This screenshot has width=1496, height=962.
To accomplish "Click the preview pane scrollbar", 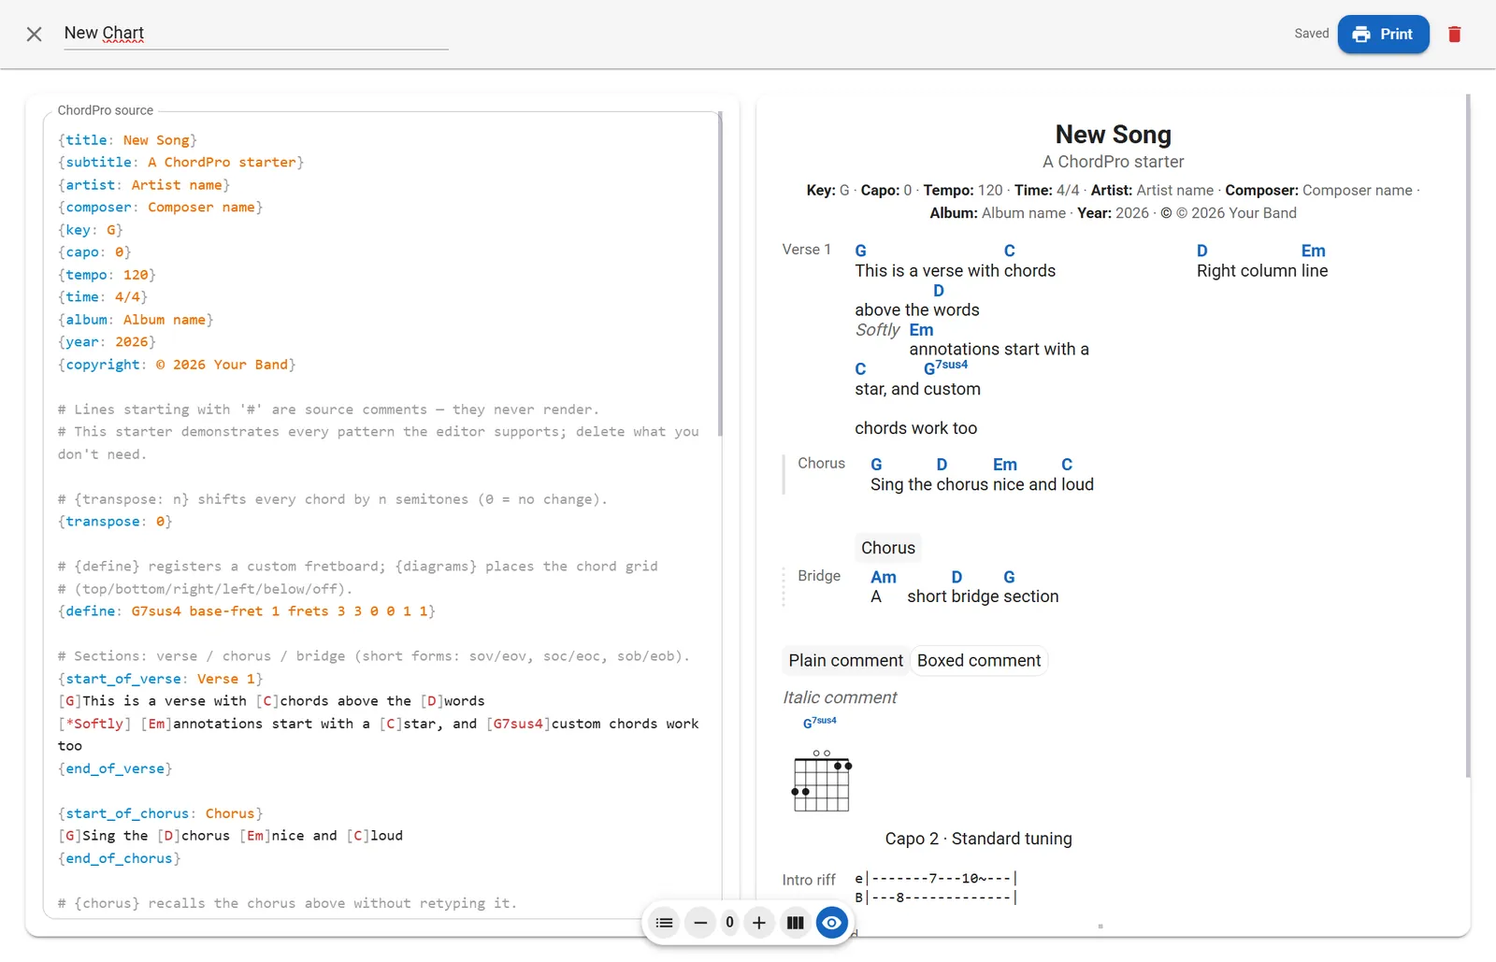I will (1468, 436).
